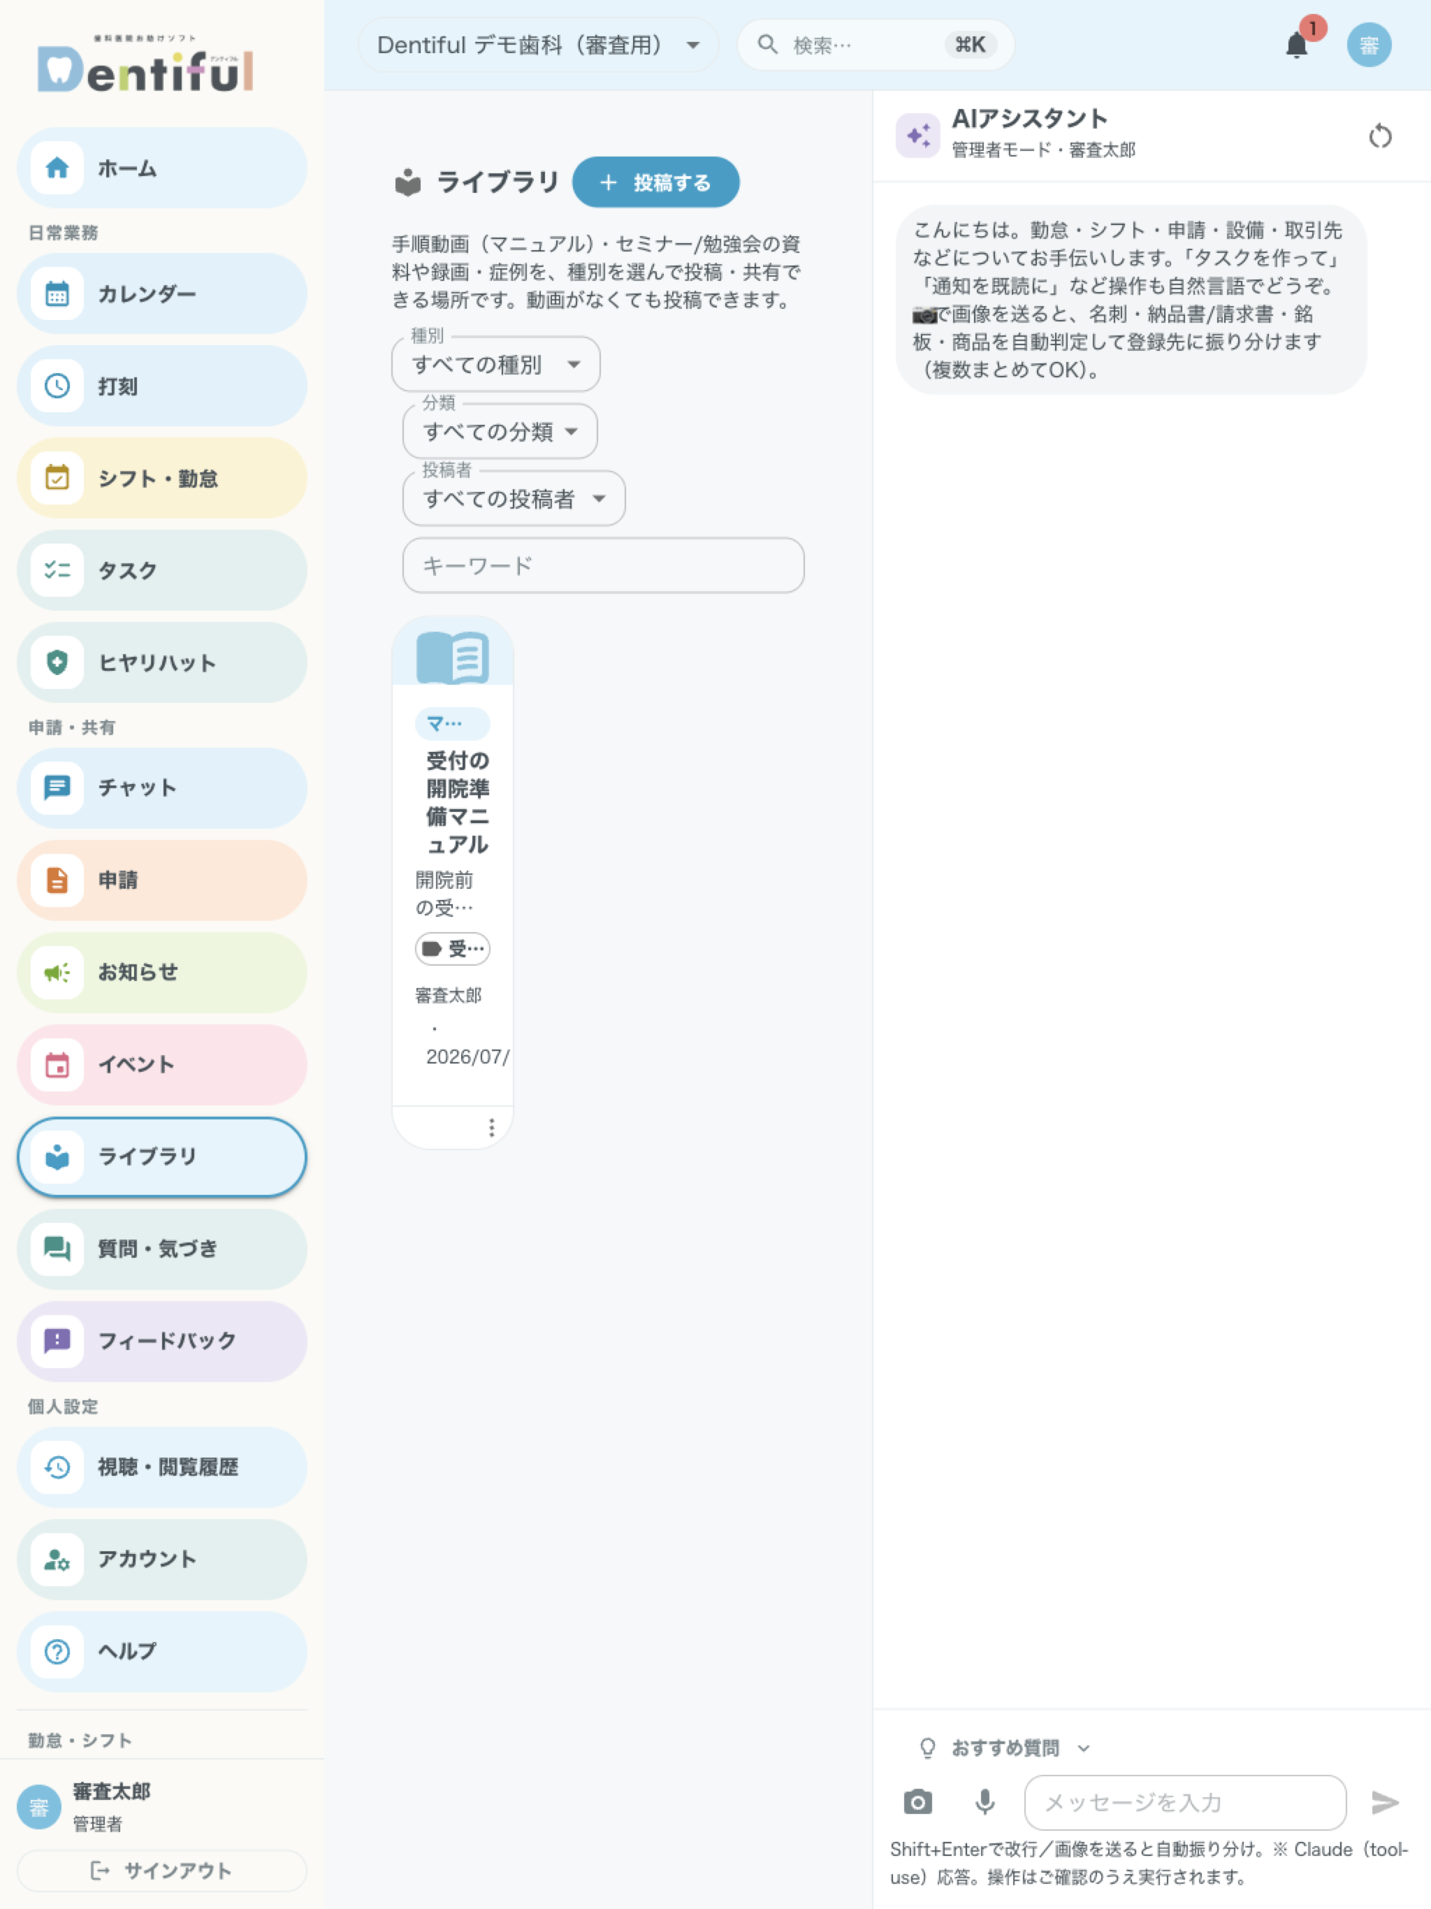Click the フィードバック icon
The width and height of the screenshot is (1431, 1909).
point(57,1341)
